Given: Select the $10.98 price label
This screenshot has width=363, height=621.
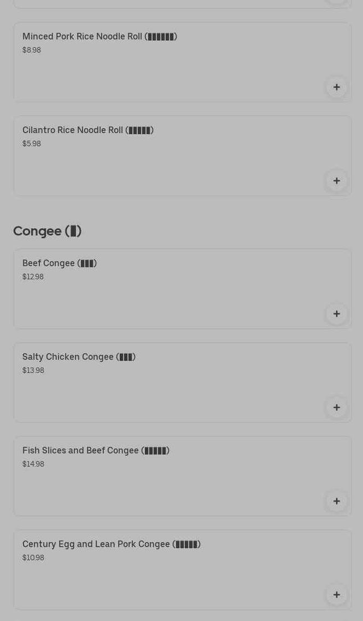Looking at the screenshot, I should pos(33,558).
